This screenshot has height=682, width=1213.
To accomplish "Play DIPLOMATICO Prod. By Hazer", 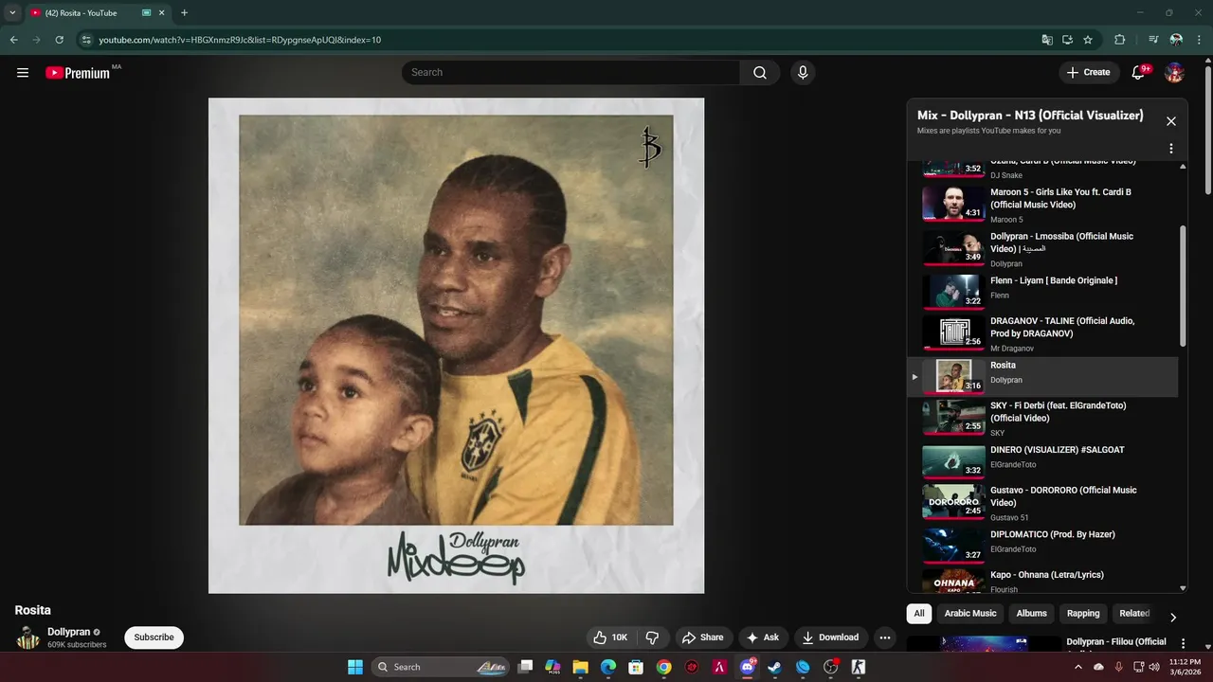I will click(x=1042, y=545).
